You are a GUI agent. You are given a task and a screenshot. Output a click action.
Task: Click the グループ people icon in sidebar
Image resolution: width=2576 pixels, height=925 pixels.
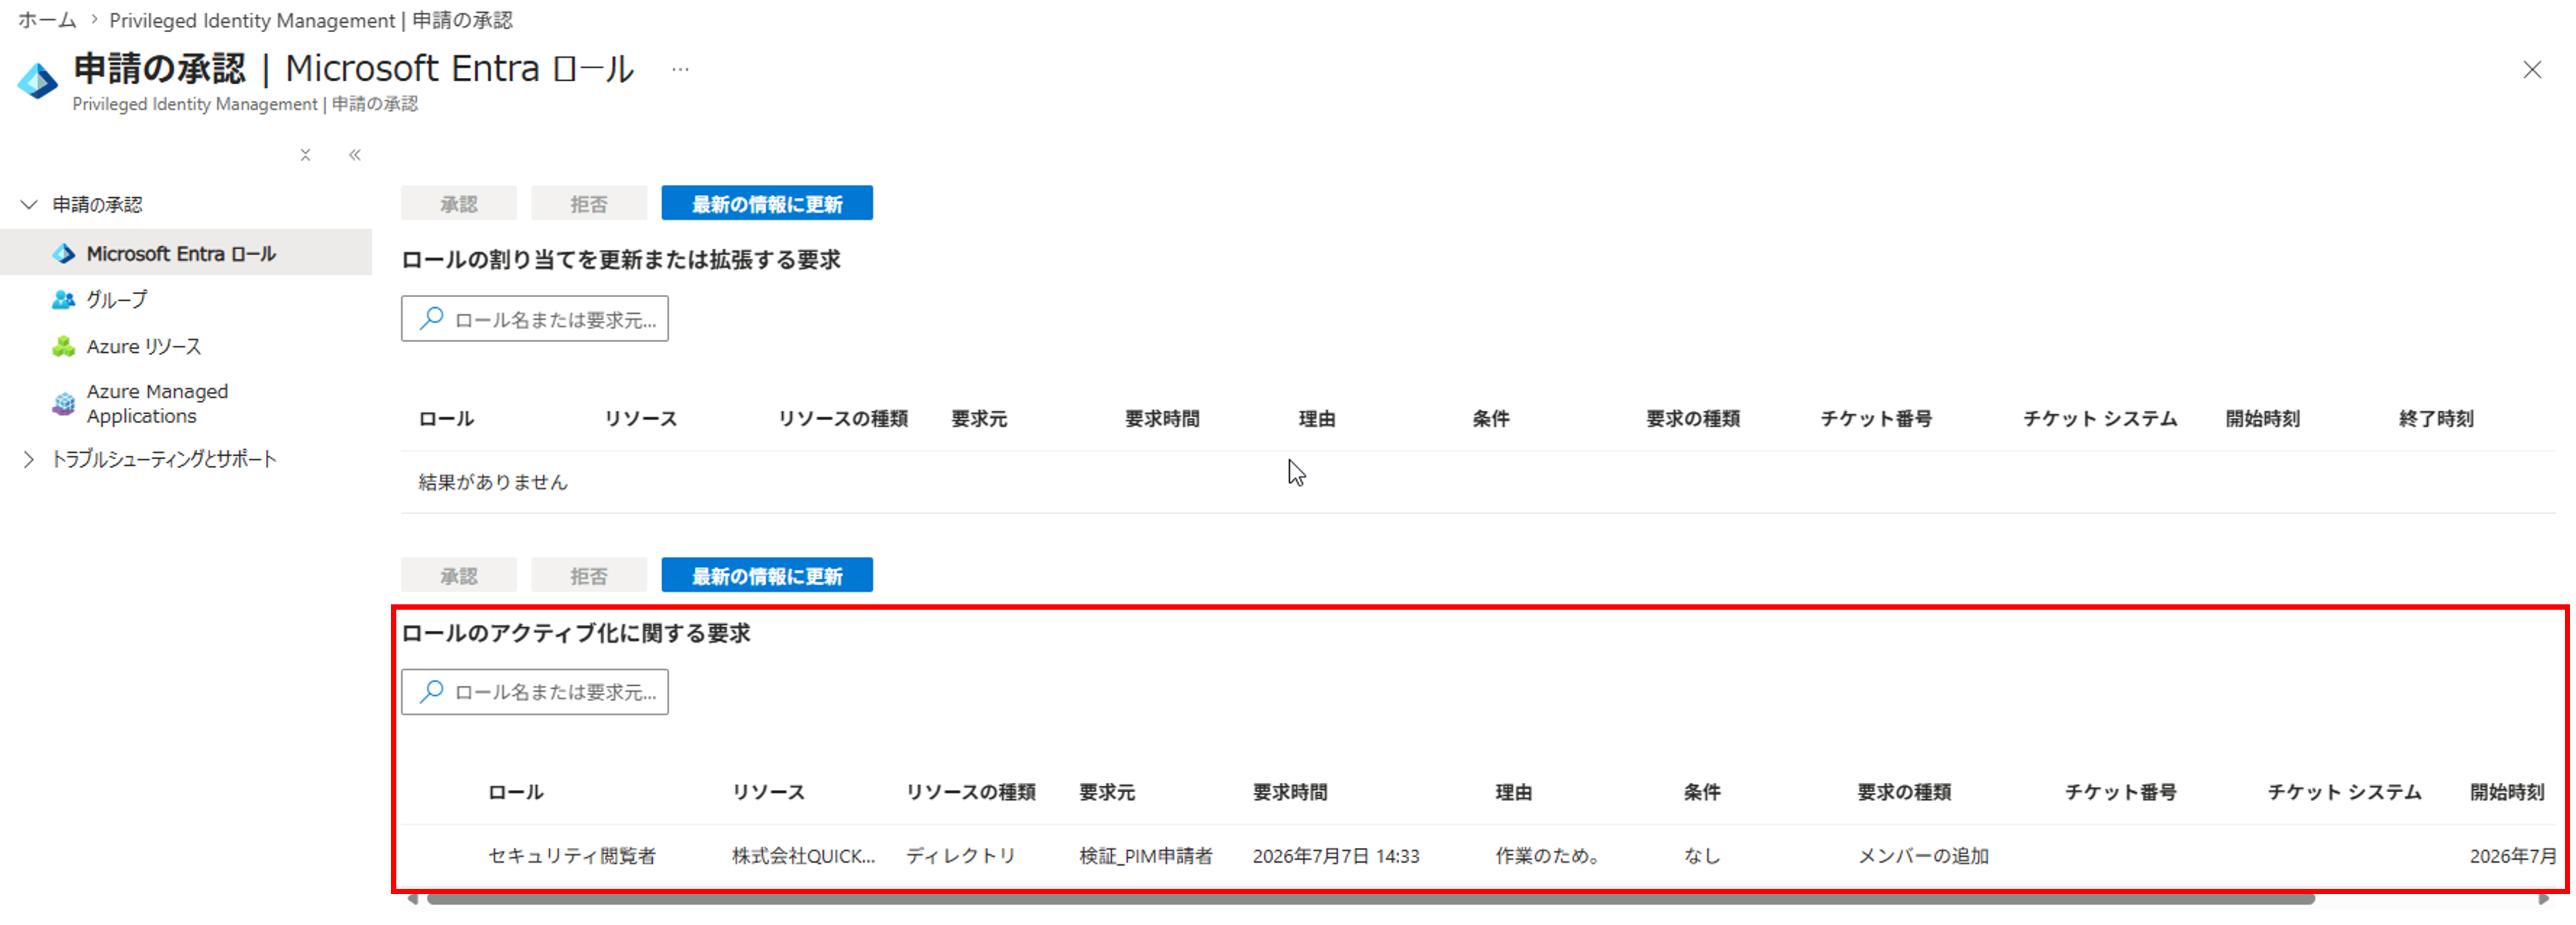(x=64, y=300)
